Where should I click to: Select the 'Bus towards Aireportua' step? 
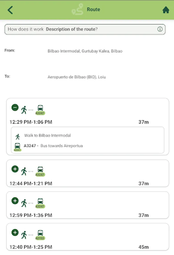click(x=61, y=146)
